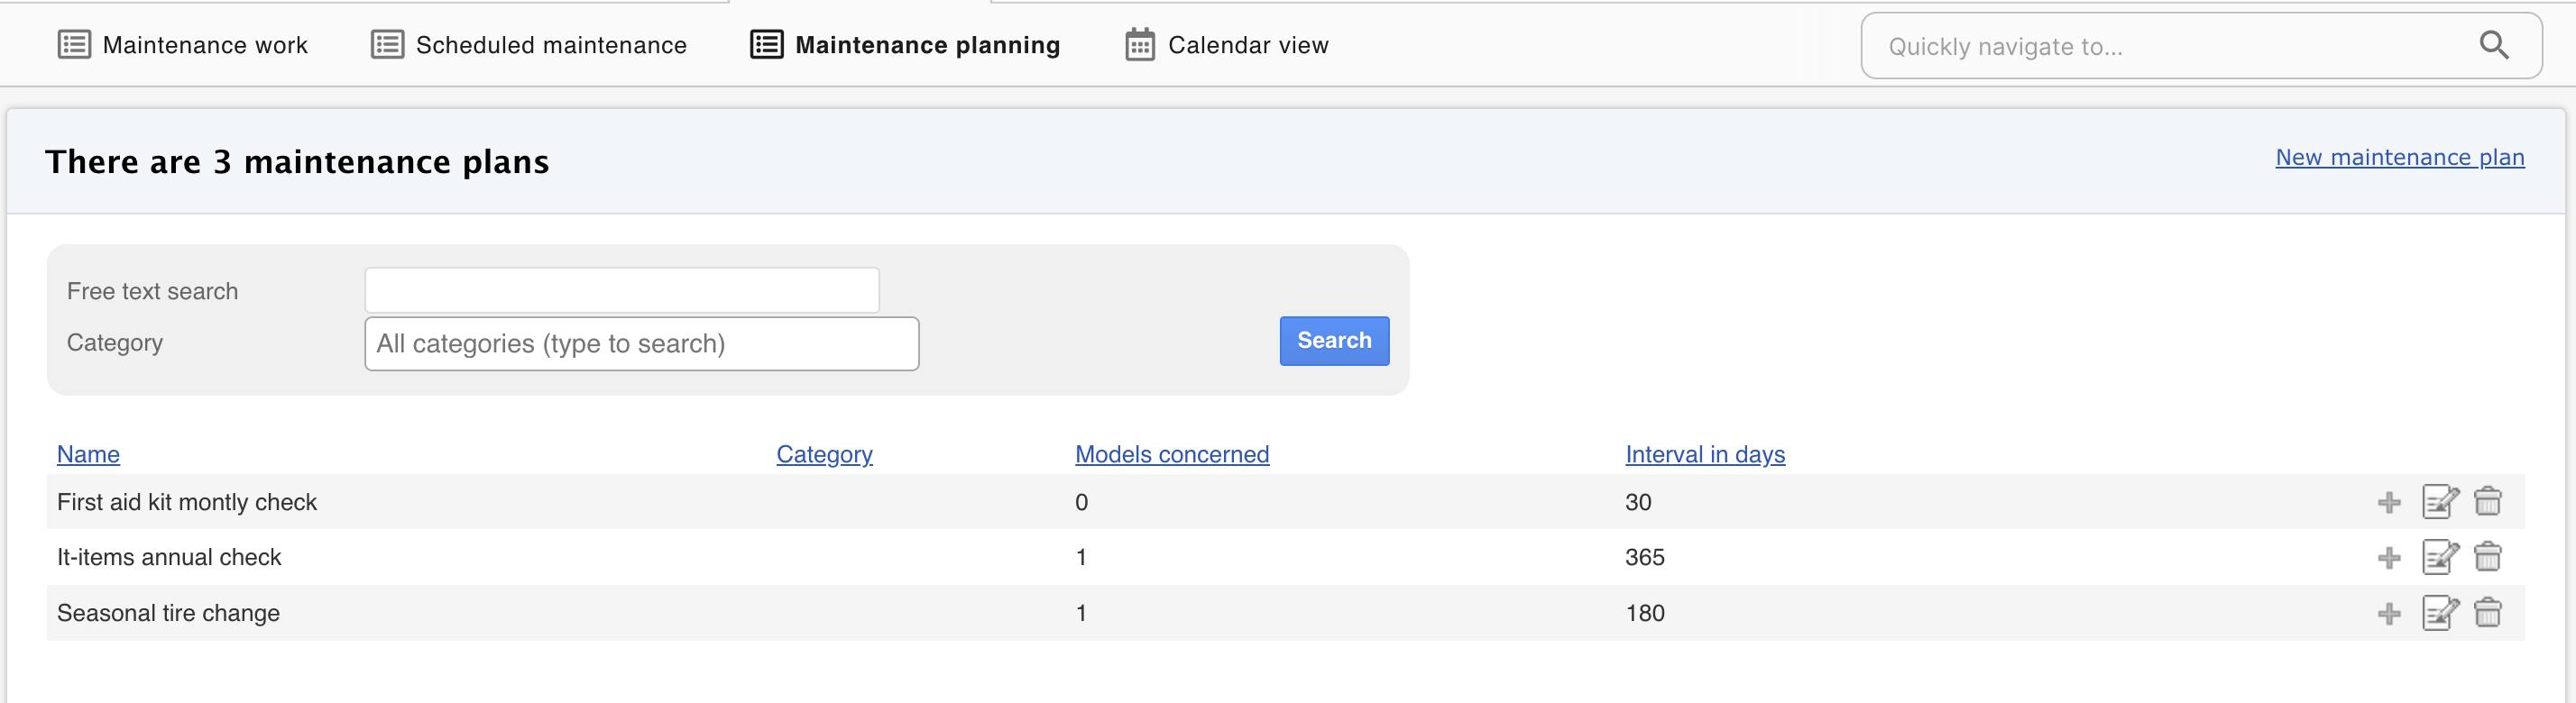Open the All categories dropdown
Screen dimensions: 2576x703
pyautogui.click(x=641, y=343)
